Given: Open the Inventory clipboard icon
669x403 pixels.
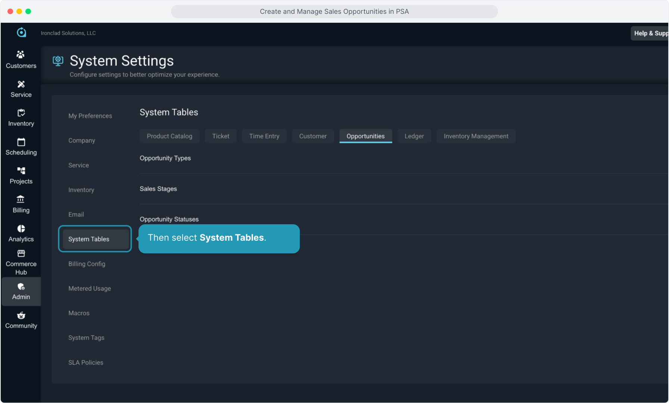Looking at the screenshot, I should click(x=21, y=113).
